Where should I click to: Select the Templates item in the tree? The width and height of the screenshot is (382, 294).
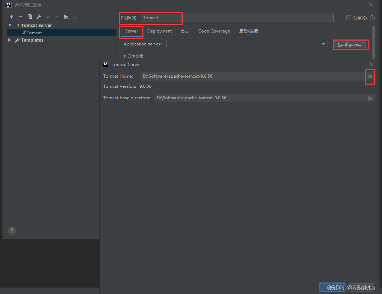click(x=32, y=40)
